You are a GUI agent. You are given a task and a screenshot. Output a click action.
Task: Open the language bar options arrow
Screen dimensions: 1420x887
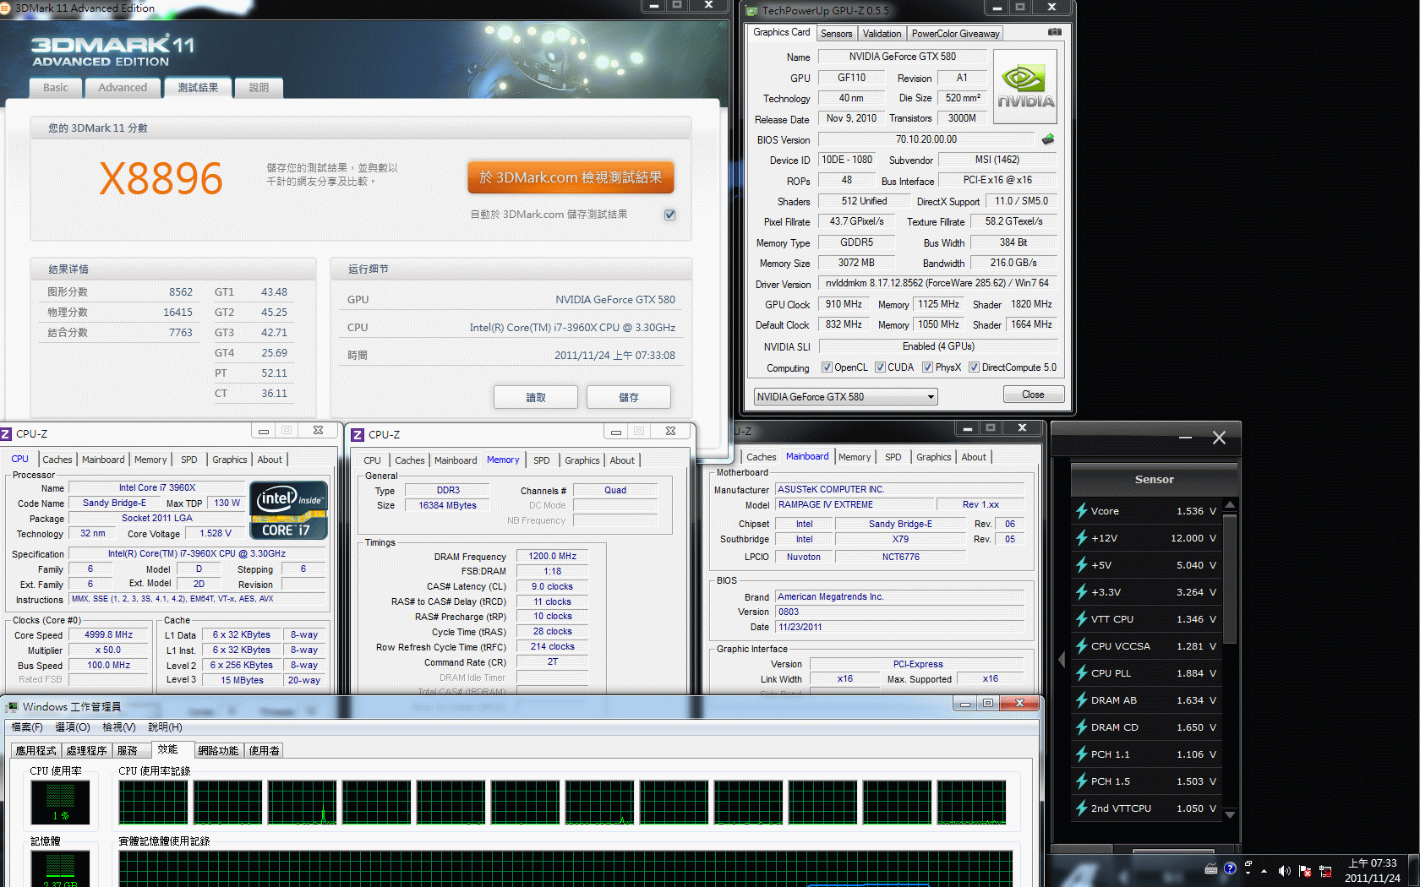click(x=1248, y=872)
